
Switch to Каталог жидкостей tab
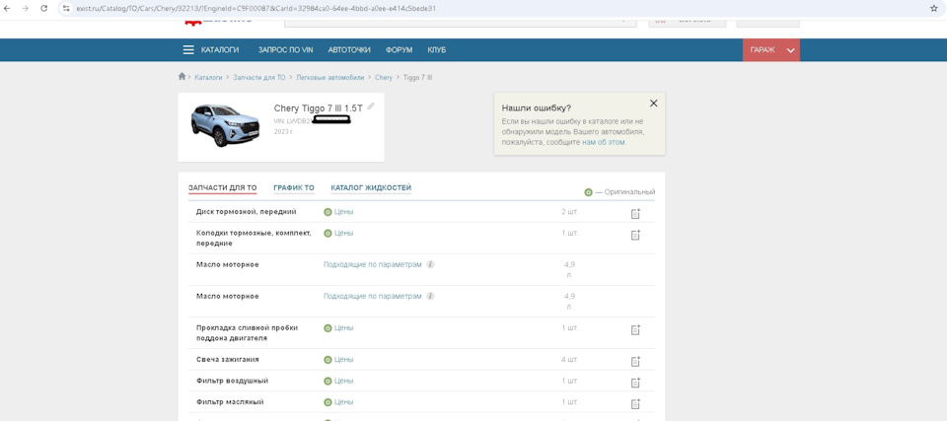point(371,188)
